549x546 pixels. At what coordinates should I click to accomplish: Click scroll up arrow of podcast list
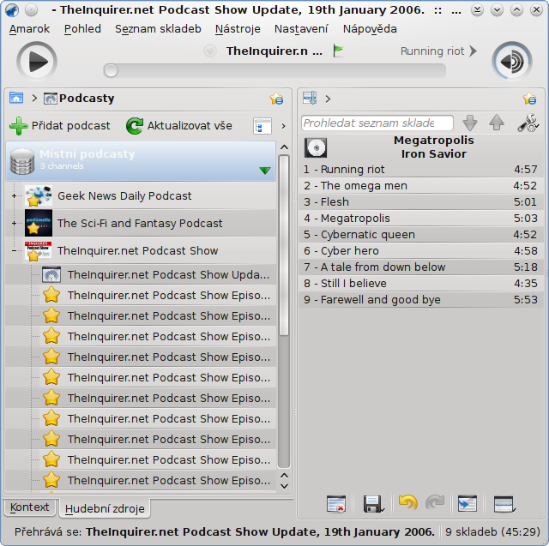tap(284, 147)
